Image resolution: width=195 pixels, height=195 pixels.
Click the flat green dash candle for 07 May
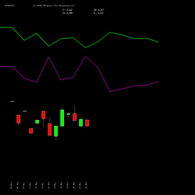(x=25, y=111)
